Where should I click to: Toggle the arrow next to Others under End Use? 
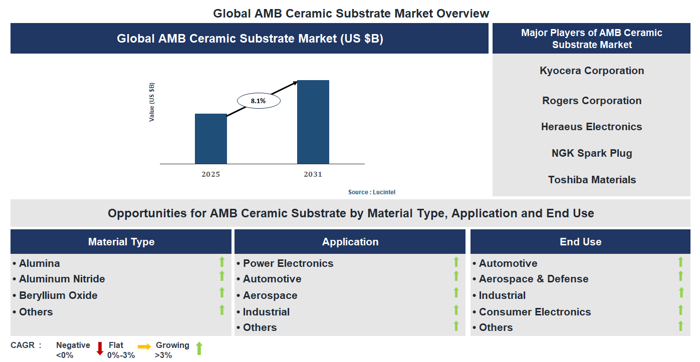[x=680, y=326]
